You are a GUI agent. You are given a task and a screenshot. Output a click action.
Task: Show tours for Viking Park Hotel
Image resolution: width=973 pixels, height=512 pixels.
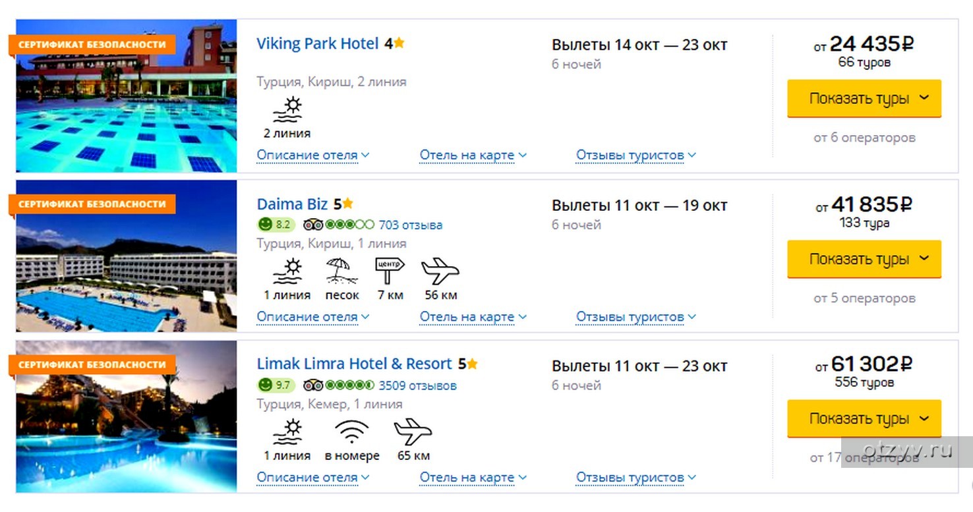pos(864,99)
